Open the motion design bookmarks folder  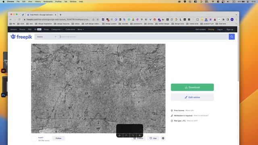[x=162, y=24]
